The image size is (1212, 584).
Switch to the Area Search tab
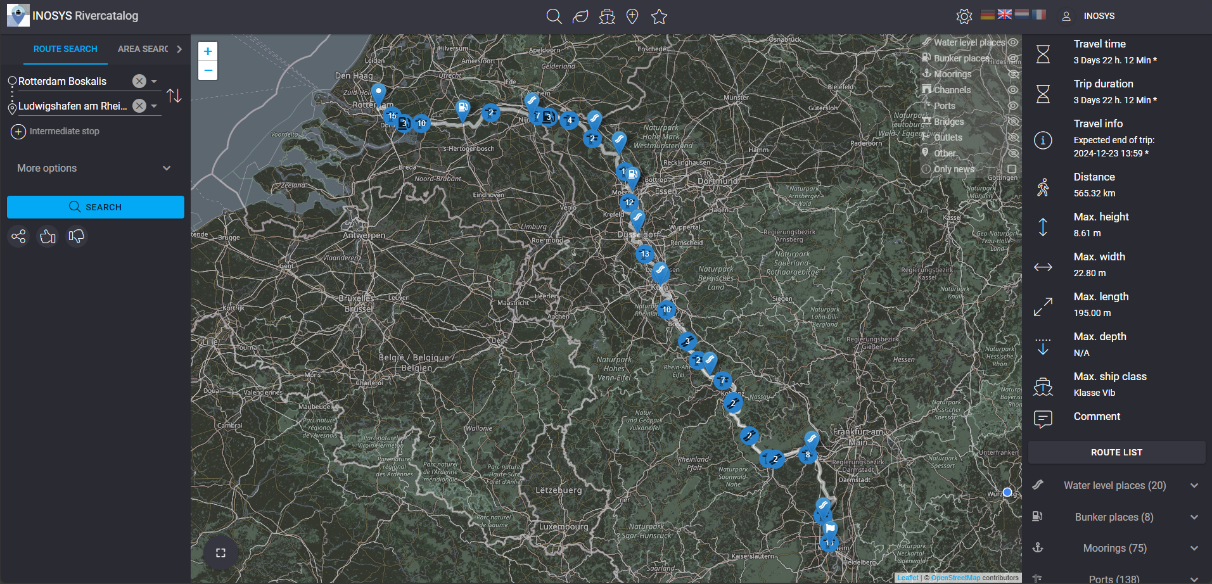click(143, 49)
